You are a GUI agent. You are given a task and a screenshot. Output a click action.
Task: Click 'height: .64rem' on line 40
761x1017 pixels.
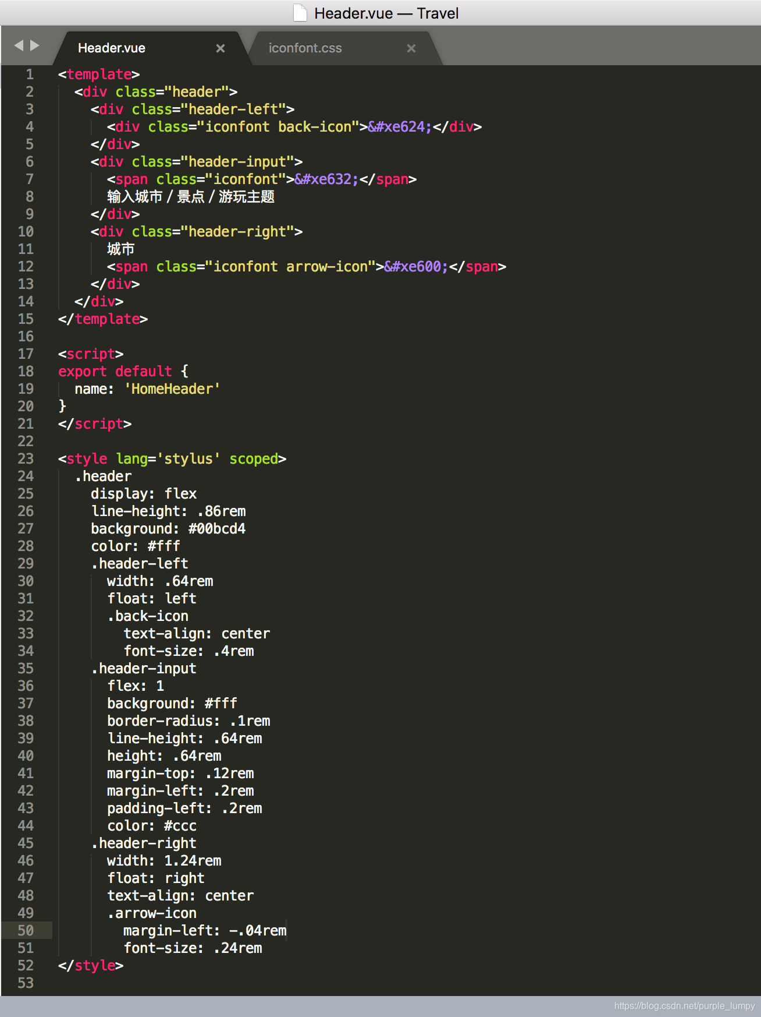point(164,756)
